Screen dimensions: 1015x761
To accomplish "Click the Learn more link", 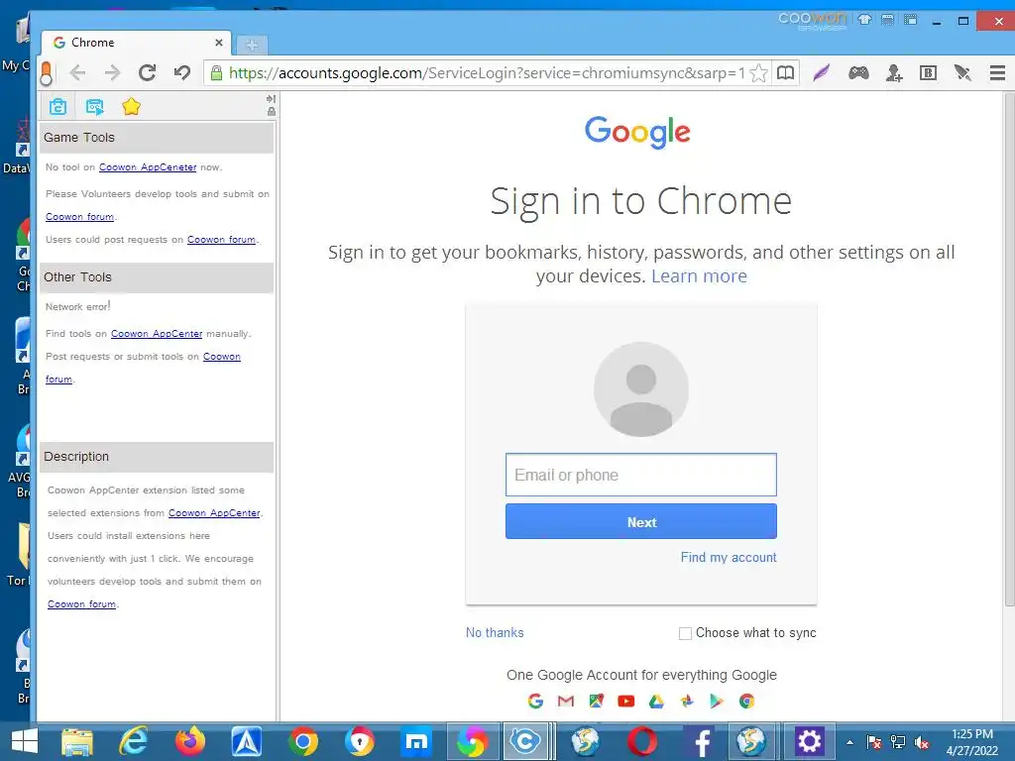I will coord(699,276).
